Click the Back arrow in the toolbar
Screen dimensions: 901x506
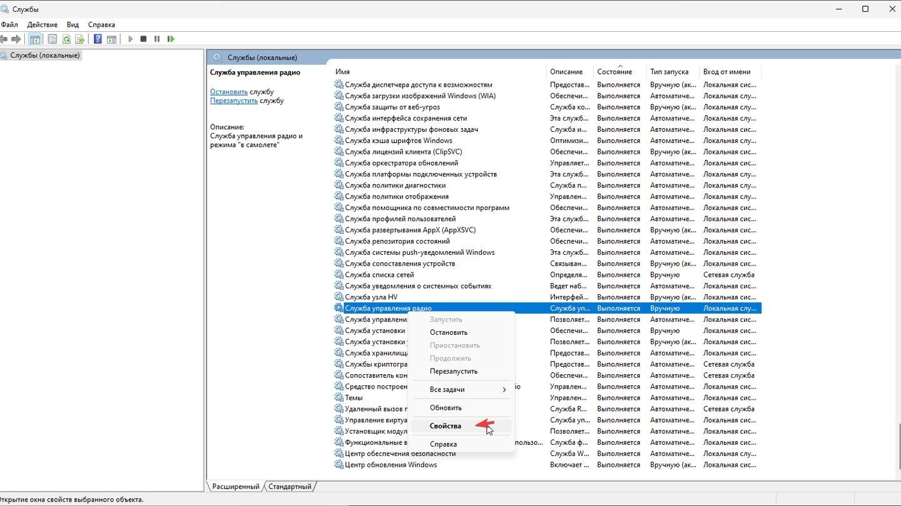coord(4,39)
